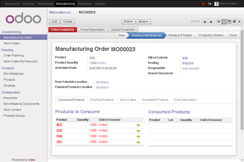Open the Routing 种猪饲养 link
This screenshot has height=162, width=244.
pyautogui.click(x=188, y=63)
